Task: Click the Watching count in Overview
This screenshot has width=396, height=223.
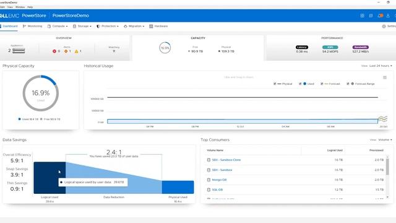Action: [x=114, y=51]
